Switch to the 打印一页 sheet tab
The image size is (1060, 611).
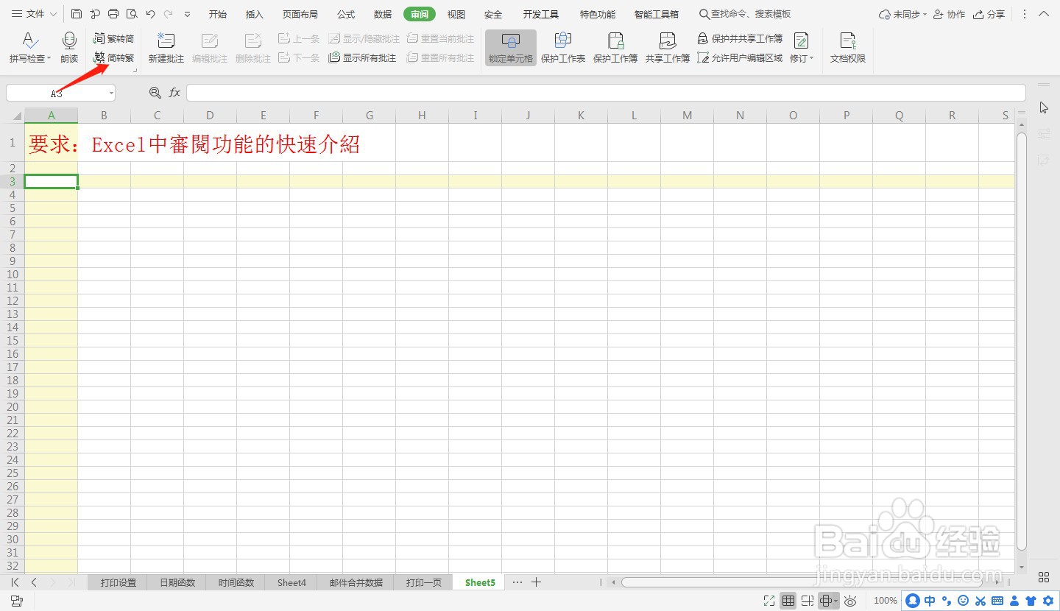(424, 582)
